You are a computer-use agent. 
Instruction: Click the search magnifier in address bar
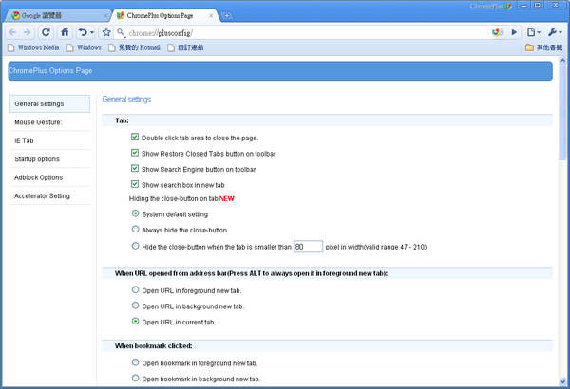pyautogui.click(x=121, y=32)
